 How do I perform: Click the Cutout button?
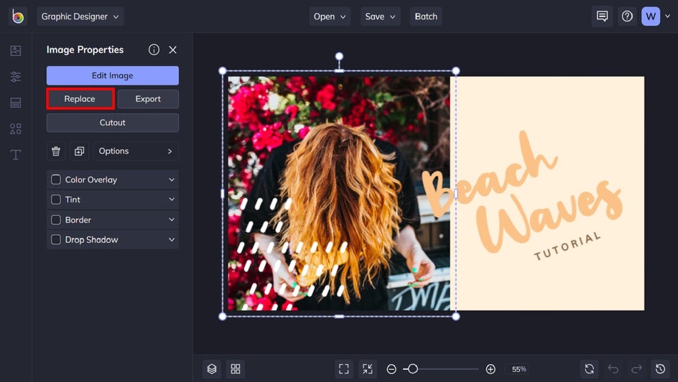(x=113, y=122)
